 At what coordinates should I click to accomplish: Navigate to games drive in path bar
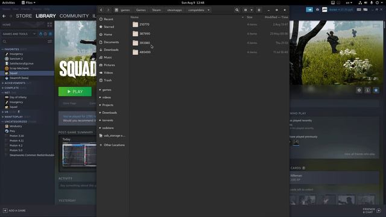122,10
